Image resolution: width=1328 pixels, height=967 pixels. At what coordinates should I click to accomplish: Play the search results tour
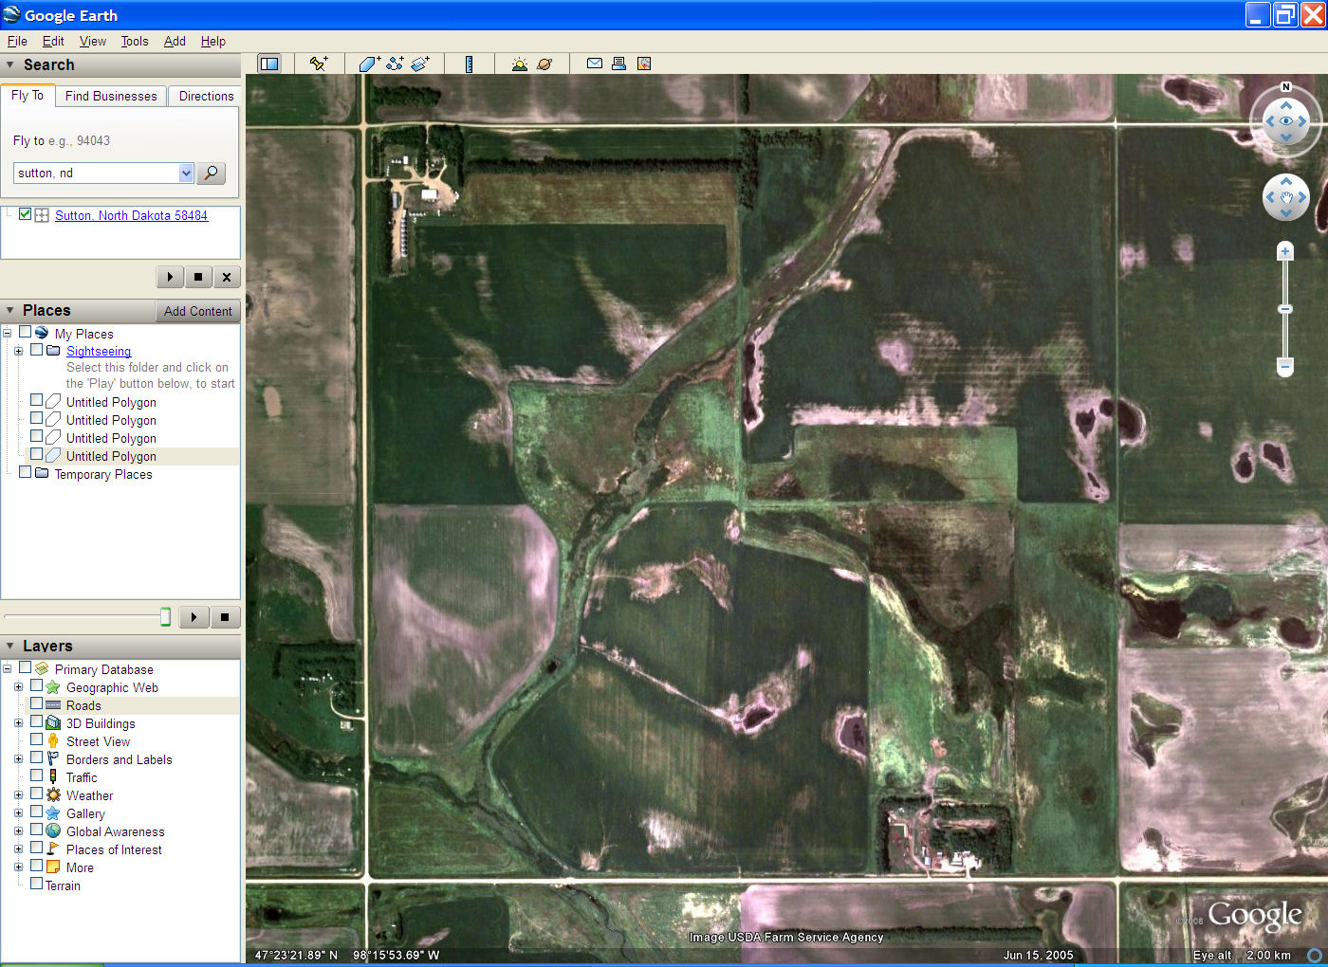[x=170, y=277]
